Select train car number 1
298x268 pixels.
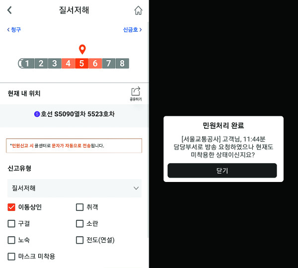click(x=26, y=63)
